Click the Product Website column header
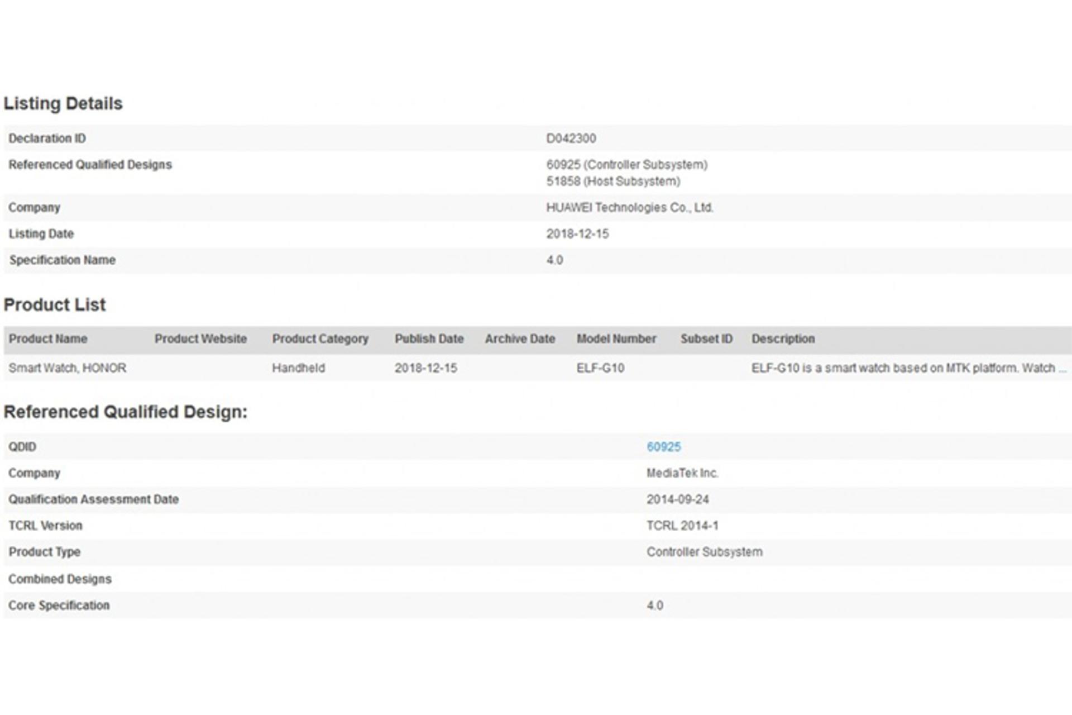This screenshot has height=715, width=1072. pos(200,339)
